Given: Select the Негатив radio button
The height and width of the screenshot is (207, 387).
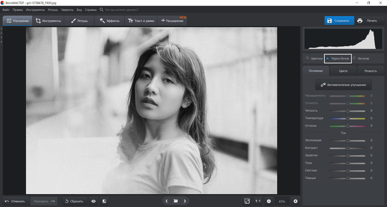Looking at the screenshot, I should coord(354,59).
